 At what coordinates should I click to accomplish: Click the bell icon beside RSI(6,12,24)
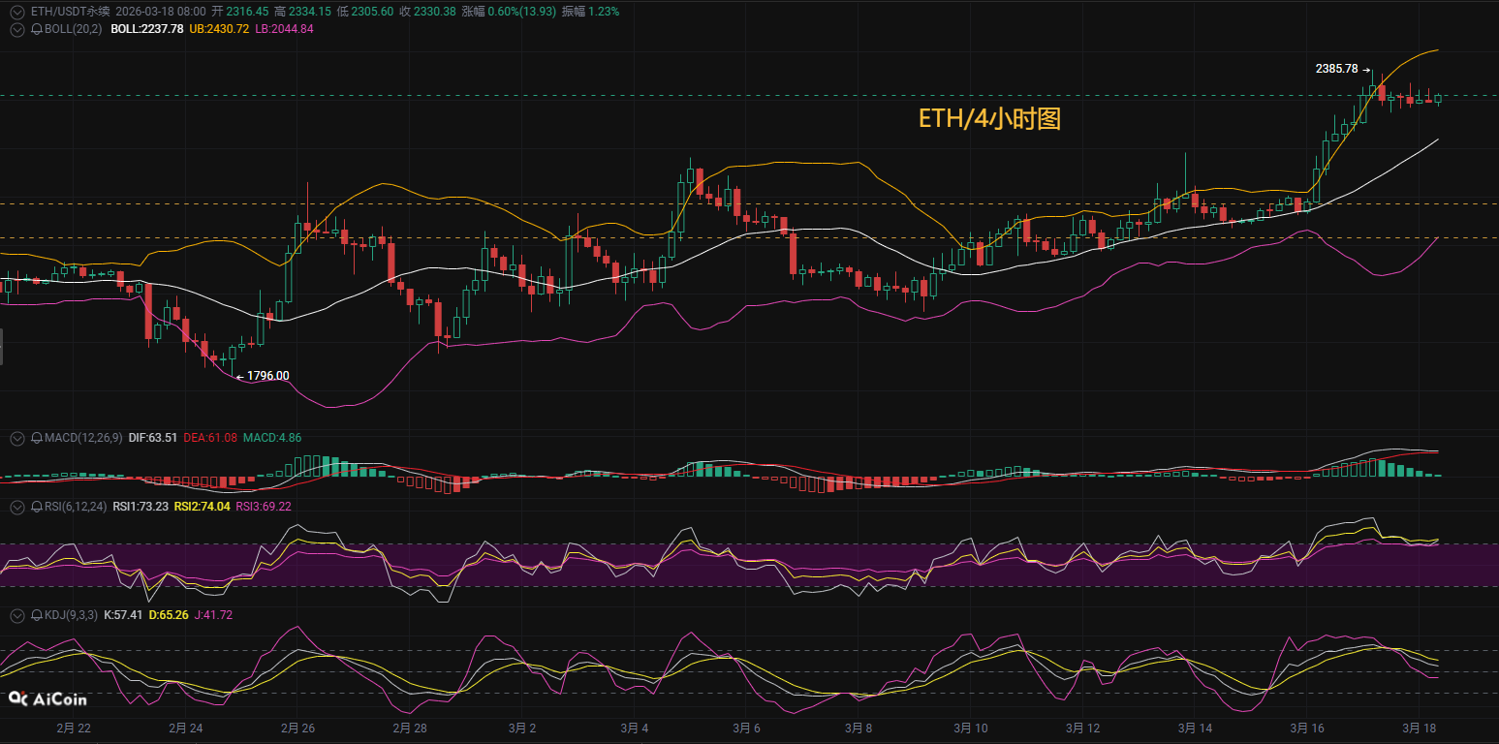click(x=37, y=507)
